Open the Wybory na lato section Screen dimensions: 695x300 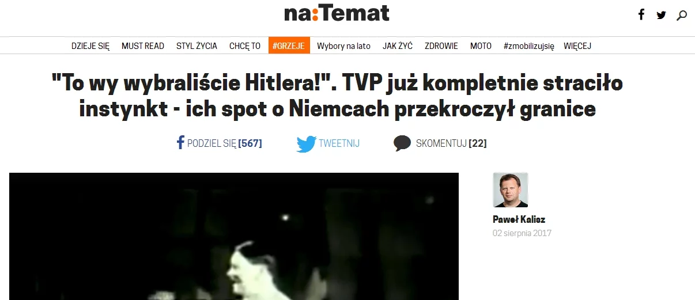click(344, 46)
